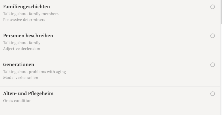Viewport: 222px width, 115px height.
Task: Click the vertical scrollbar thumb
Action: [x=221, y=11]
